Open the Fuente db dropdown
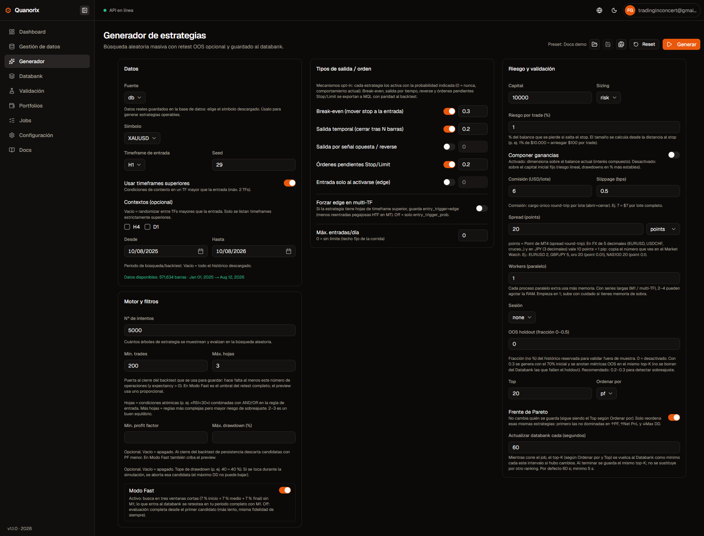 135,98
